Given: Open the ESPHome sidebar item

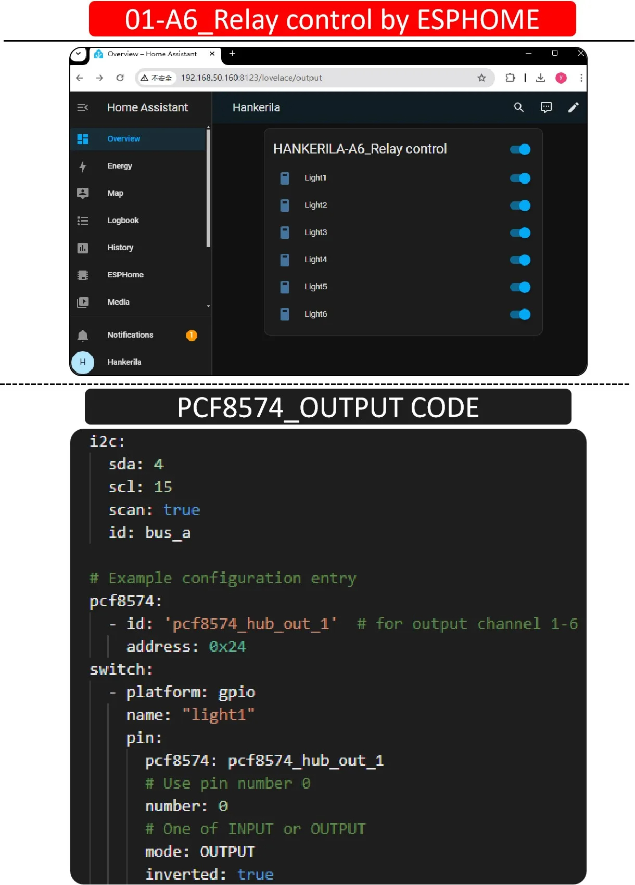Looking at the screenshot, I should pyautogui.click(x=125, y=275).
